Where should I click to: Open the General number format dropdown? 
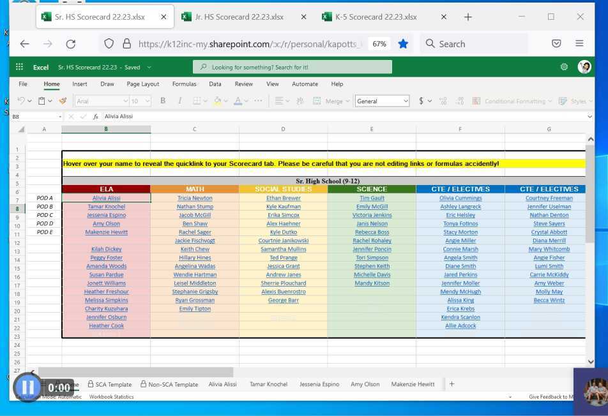click(x=382, y=101)
